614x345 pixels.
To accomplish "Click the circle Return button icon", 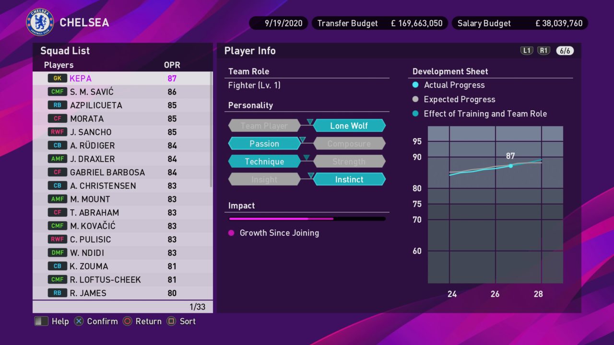I will point(127,321).
